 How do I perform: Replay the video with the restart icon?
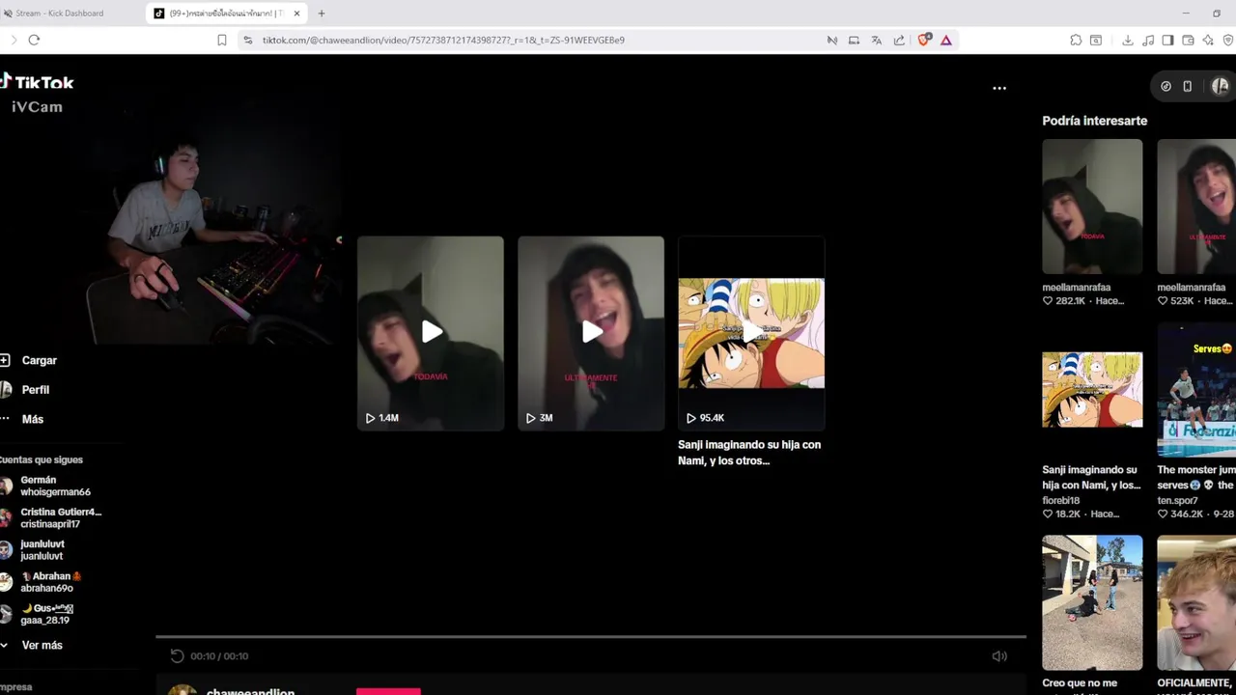coord(177,656)
